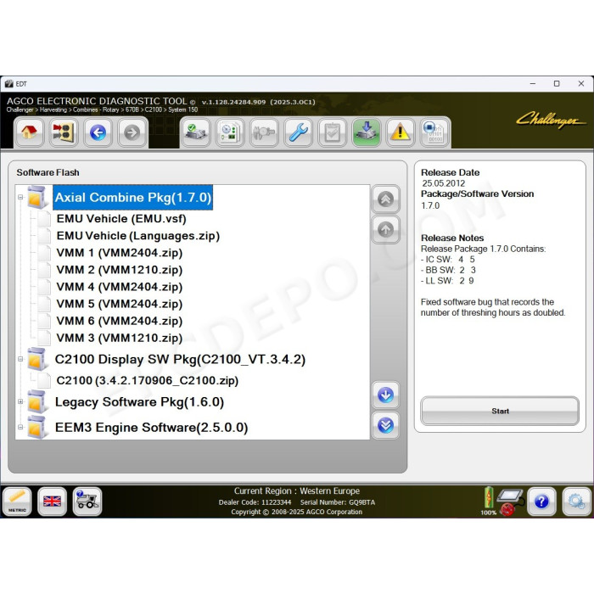Select Axial Combine Pkg(1.7.0)

click(133, 198)
